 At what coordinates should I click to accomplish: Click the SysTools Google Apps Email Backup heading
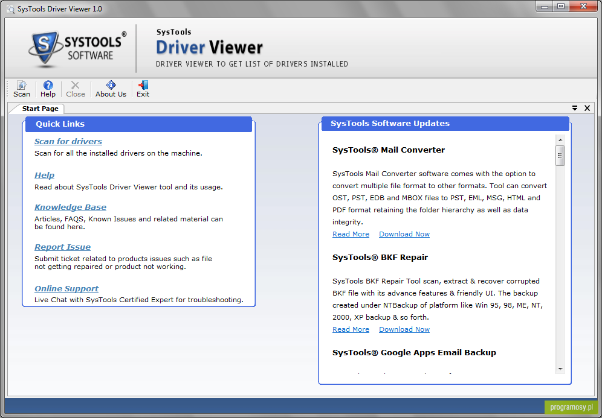coord(414,352)
